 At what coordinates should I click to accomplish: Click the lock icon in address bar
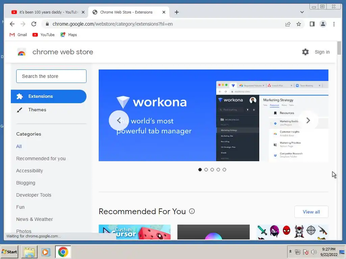pyautogui.click(x=47, y=24)
